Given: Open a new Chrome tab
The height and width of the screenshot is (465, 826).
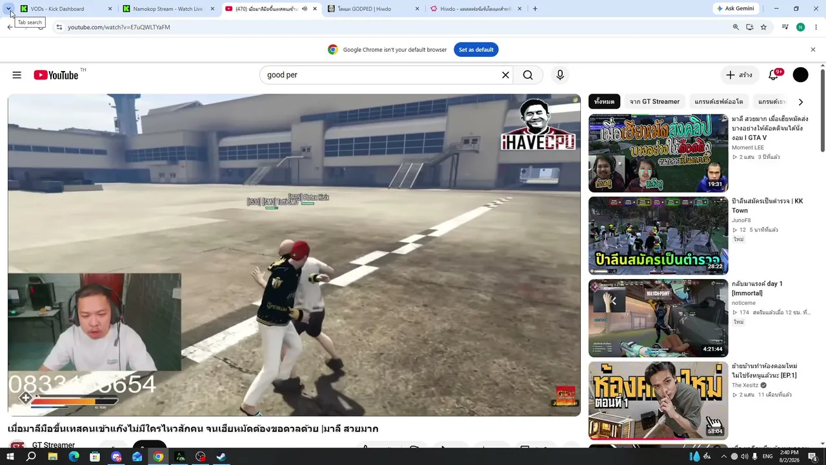Looking at the screenshot, I should 535,8.
